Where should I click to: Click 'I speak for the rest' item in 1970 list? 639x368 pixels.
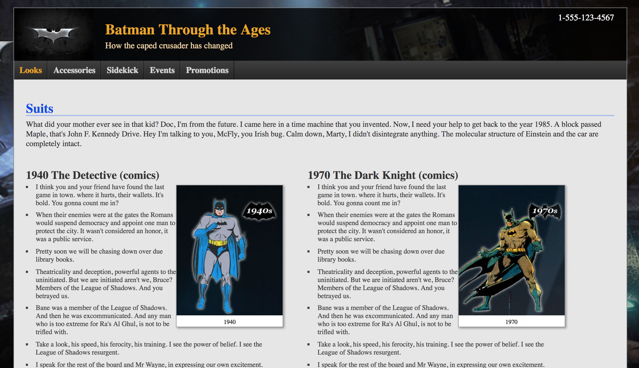431,365
